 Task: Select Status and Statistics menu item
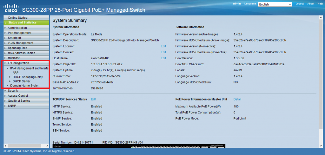[27, 23]
